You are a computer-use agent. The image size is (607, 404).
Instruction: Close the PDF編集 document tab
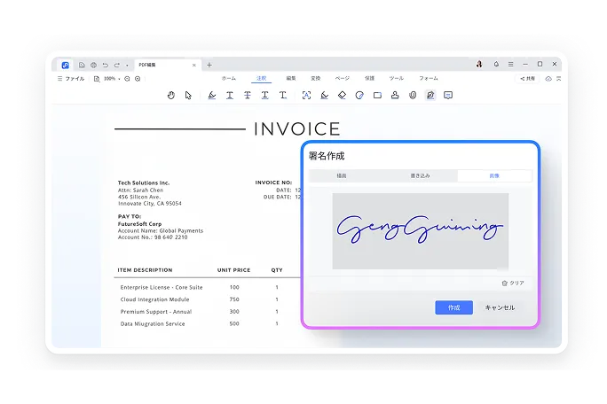point(194,65)
